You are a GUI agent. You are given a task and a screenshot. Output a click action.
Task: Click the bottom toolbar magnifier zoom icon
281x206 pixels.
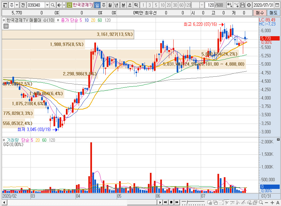point(261,202)
